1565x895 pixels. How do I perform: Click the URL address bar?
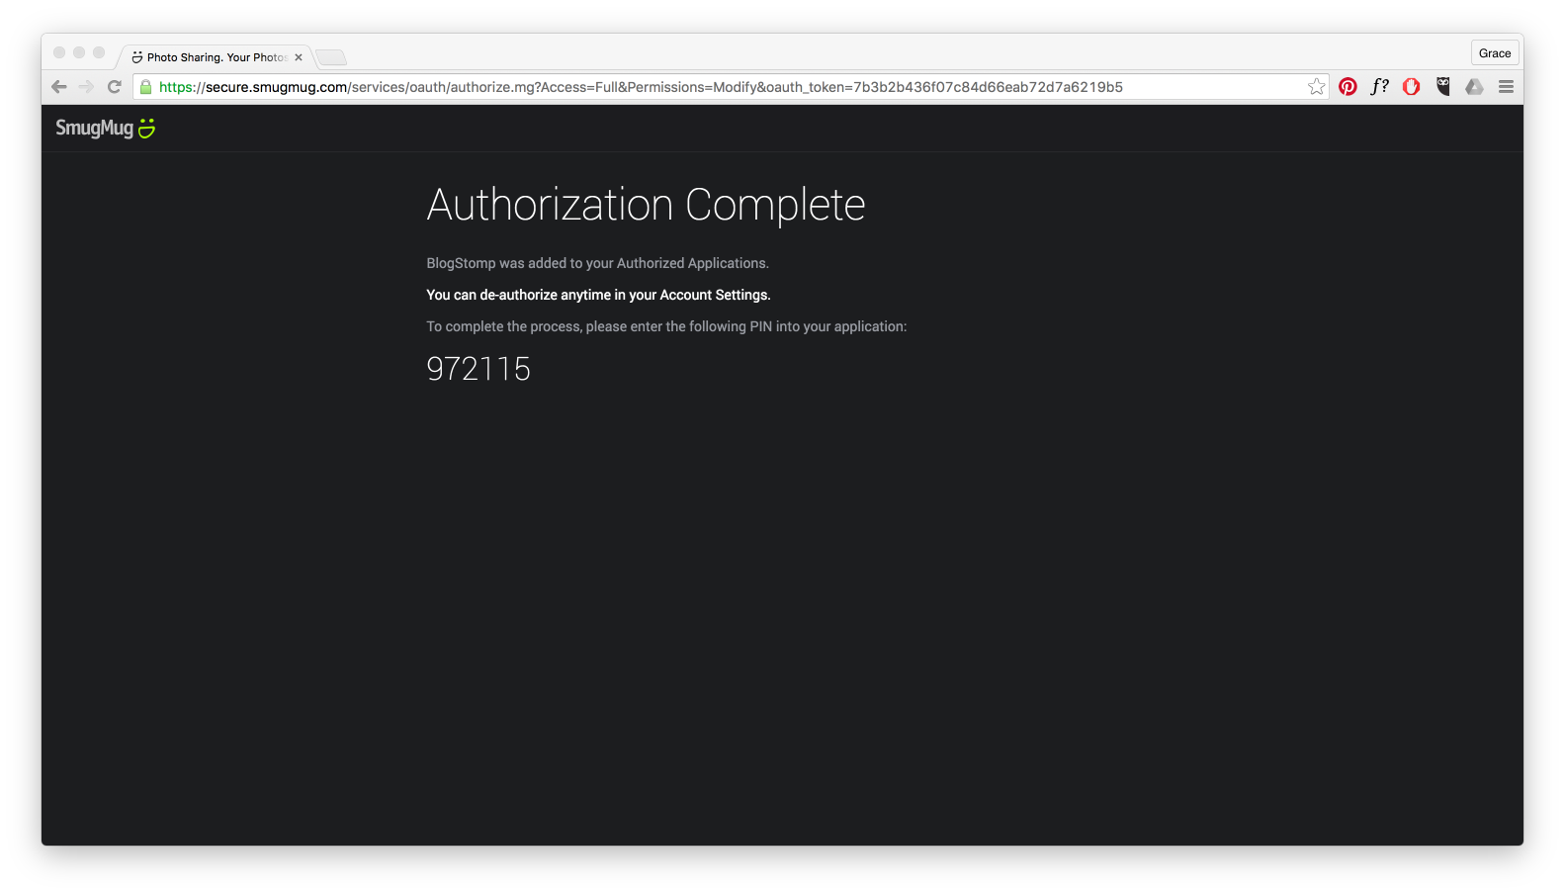click(732, 87)
